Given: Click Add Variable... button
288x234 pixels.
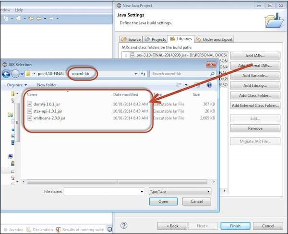Looking at the screenshot, I should (255, 75).
